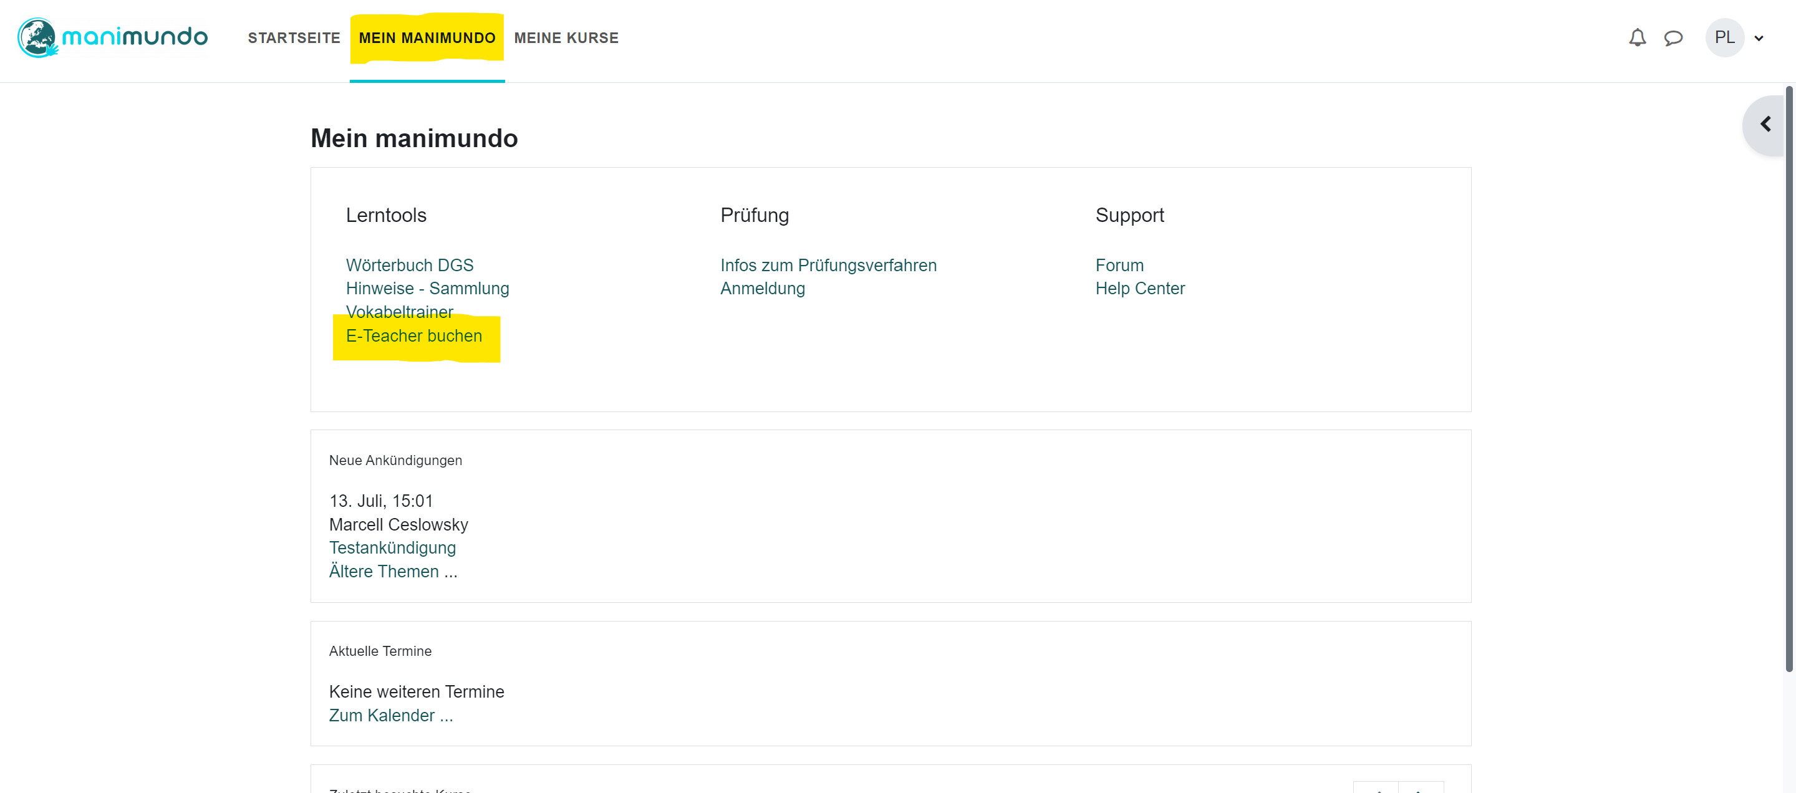Open the Testankündigung announcement
Image resolution: width=1796 pixels, height=793 pixels.
(392, 548)
